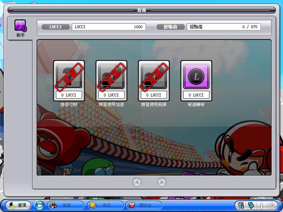This screenshot has height=212, width=283.
Task: Go to next page with right arrow
Action: click(162, 182)
